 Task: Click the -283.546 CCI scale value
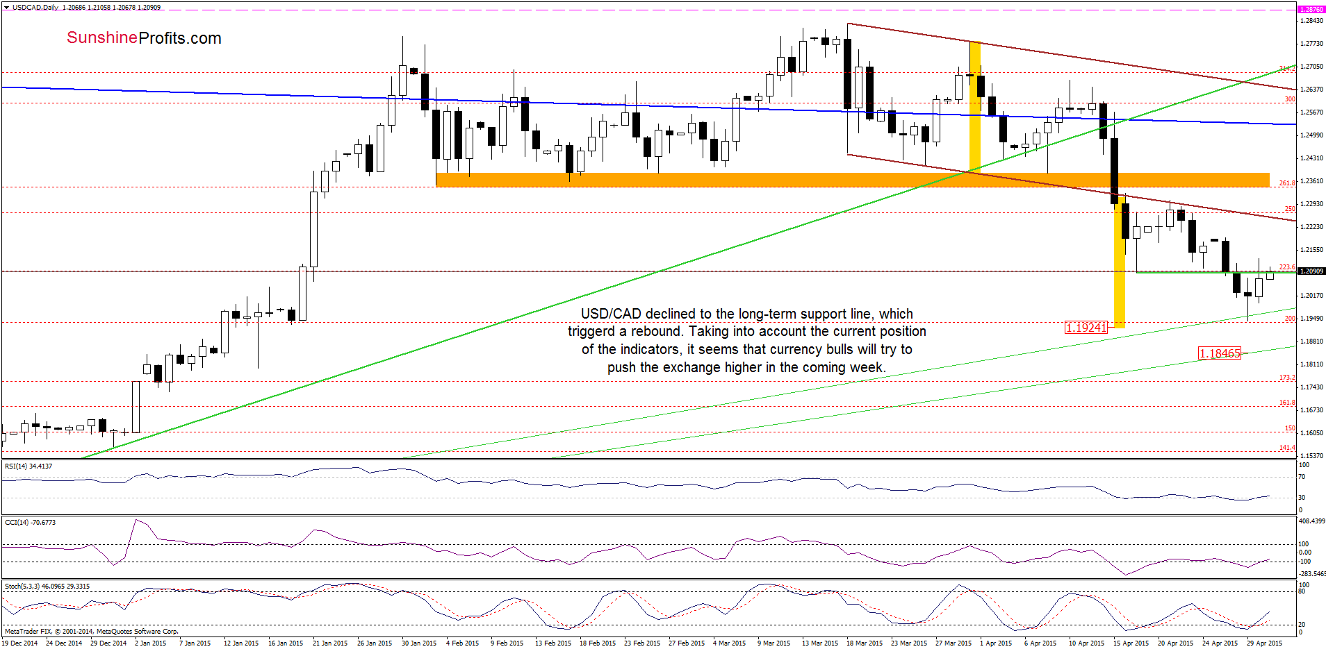pos(1312,574)
